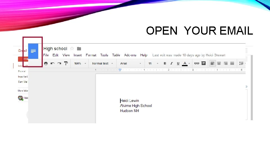Open the Format menu
Viewport: 270px width, 152px height.
(x=91, y=55)
